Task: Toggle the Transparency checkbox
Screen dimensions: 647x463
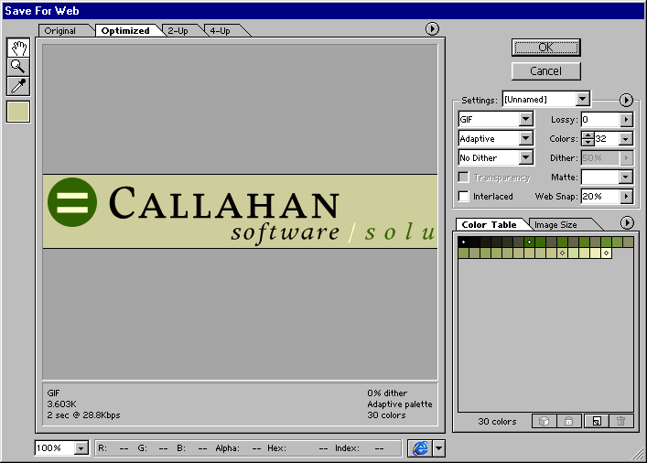Action: (464, 178)
